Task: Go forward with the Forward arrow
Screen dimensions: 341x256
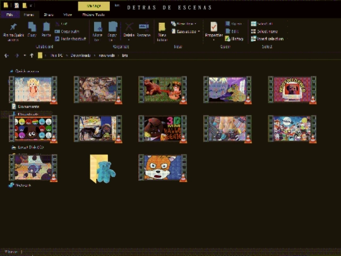Action: [17, 56]
